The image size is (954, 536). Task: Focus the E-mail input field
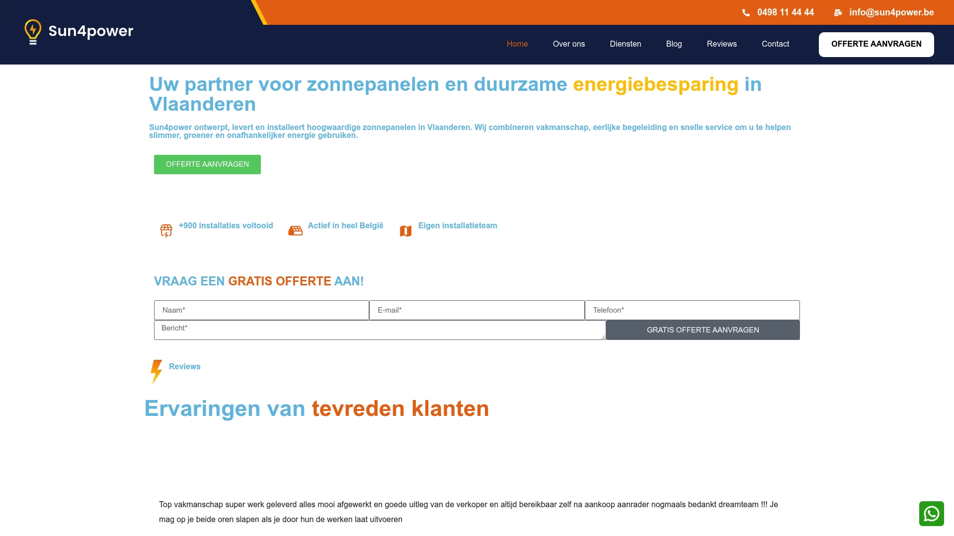pyautogui.click(x=477, y=310)
